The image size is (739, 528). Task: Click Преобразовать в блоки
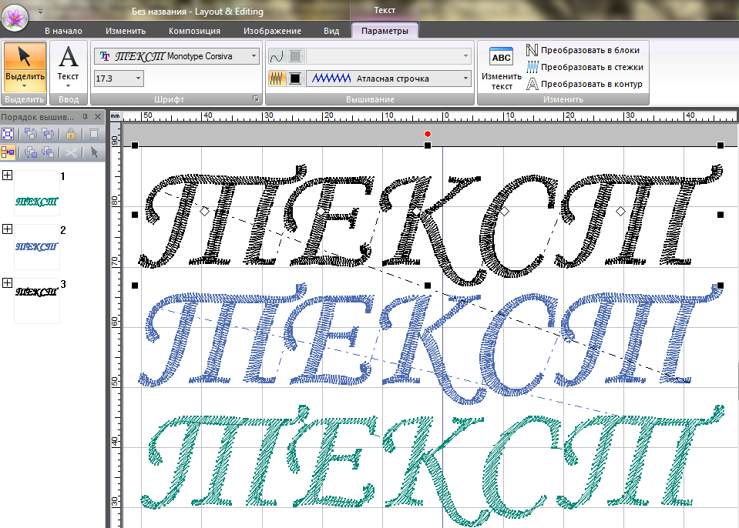[583, 50]
